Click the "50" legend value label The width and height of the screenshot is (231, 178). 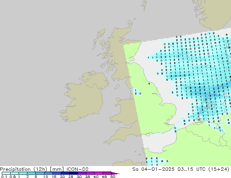(x=113, y=177)
